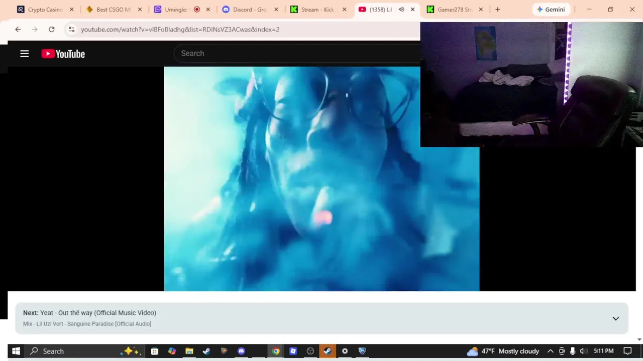Click the YouTube logo to go home
Image resolution: width=643 pixels, height=361 pixels.
pos(63,54)
